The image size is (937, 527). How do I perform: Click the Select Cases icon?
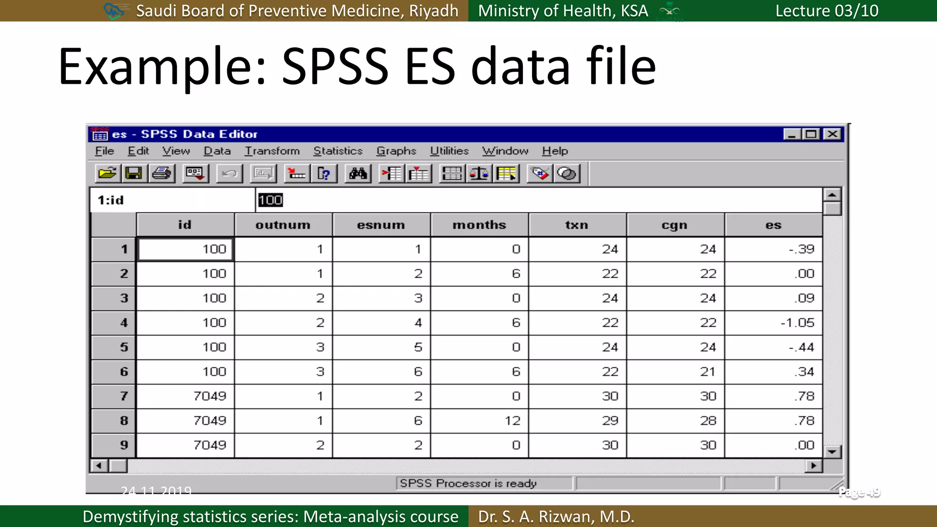pos(506,174)
